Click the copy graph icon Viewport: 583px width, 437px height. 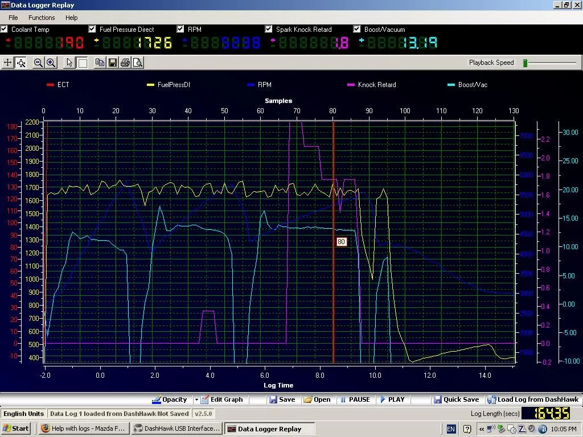[100, 63]
